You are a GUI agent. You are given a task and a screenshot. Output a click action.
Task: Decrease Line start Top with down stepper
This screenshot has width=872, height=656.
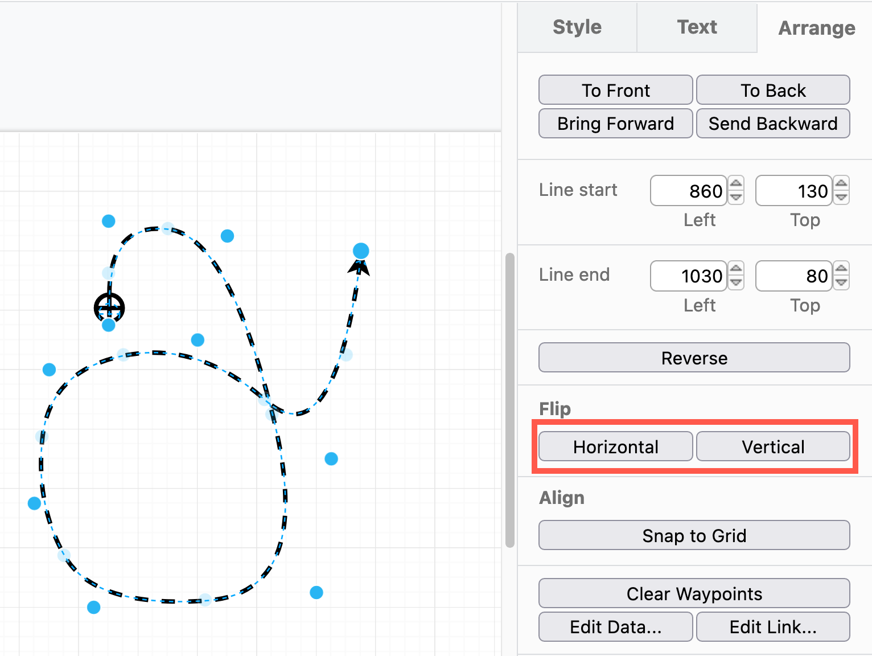(x=841, y=198)
